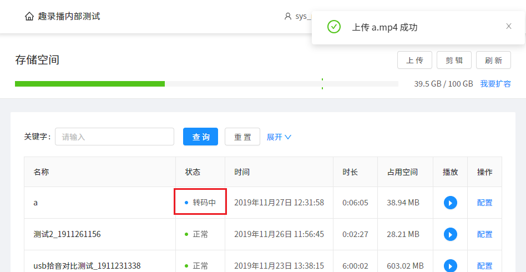This screenshot has width=526, height=272.
Task: Open 配置 for file a
Action: pos(485,203)
